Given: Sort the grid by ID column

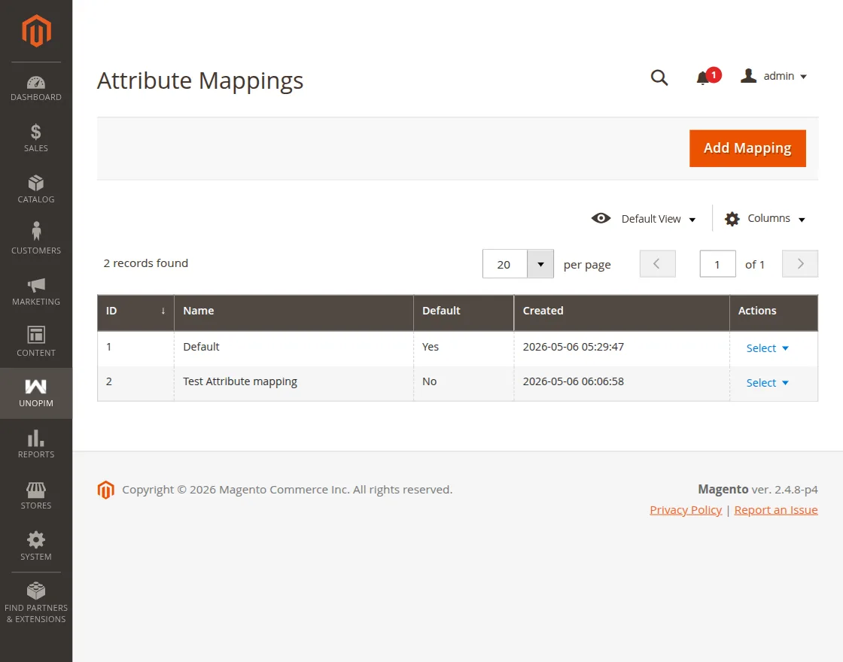Looking at the screenshot, I should tap(135, 311).
